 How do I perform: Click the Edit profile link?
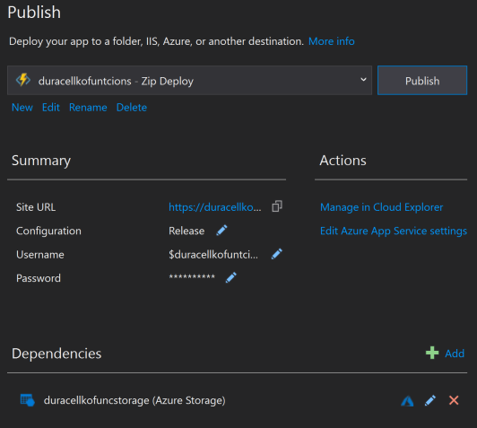pyautogui.click(x=51, y=108)
